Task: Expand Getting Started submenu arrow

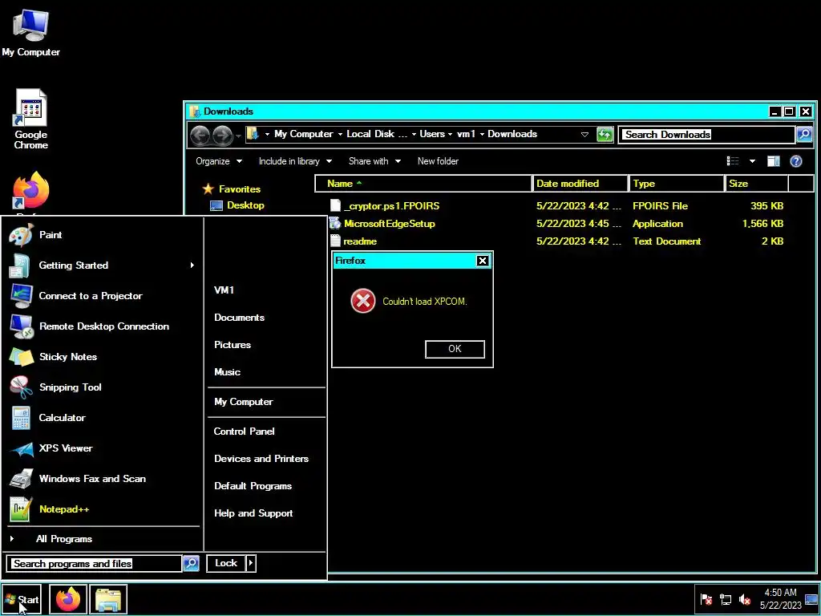Action: coord(192,265)
